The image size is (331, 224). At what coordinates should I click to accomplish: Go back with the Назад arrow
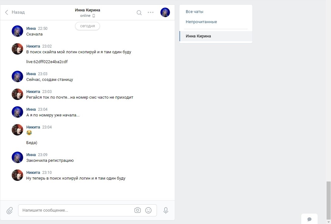pos(15,12)
